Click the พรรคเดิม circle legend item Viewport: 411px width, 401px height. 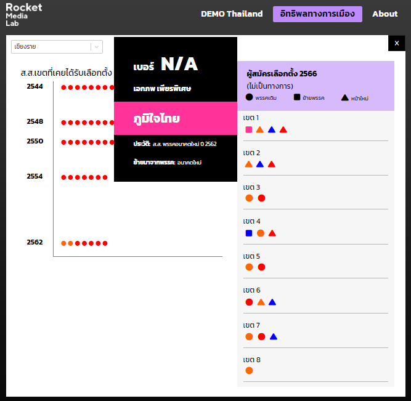click(261, 97)
